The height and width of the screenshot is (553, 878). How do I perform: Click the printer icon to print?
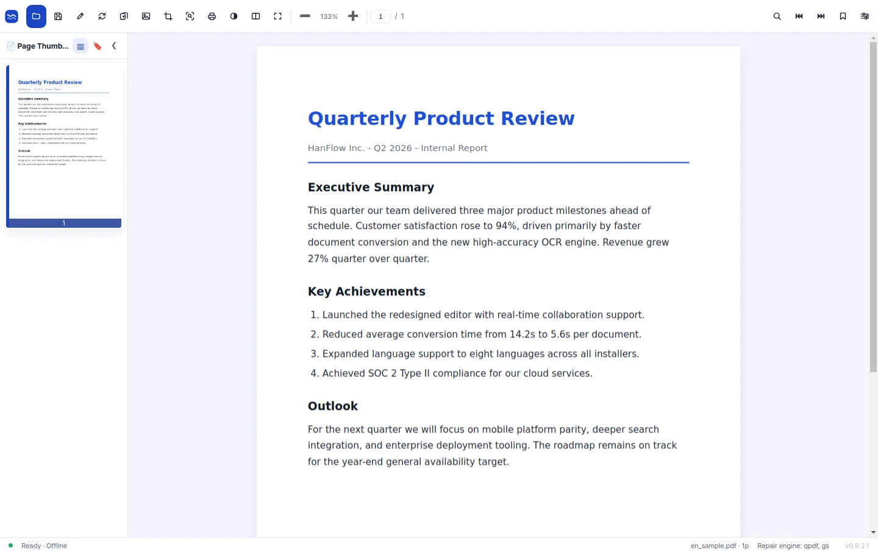(x=212, y=16)
